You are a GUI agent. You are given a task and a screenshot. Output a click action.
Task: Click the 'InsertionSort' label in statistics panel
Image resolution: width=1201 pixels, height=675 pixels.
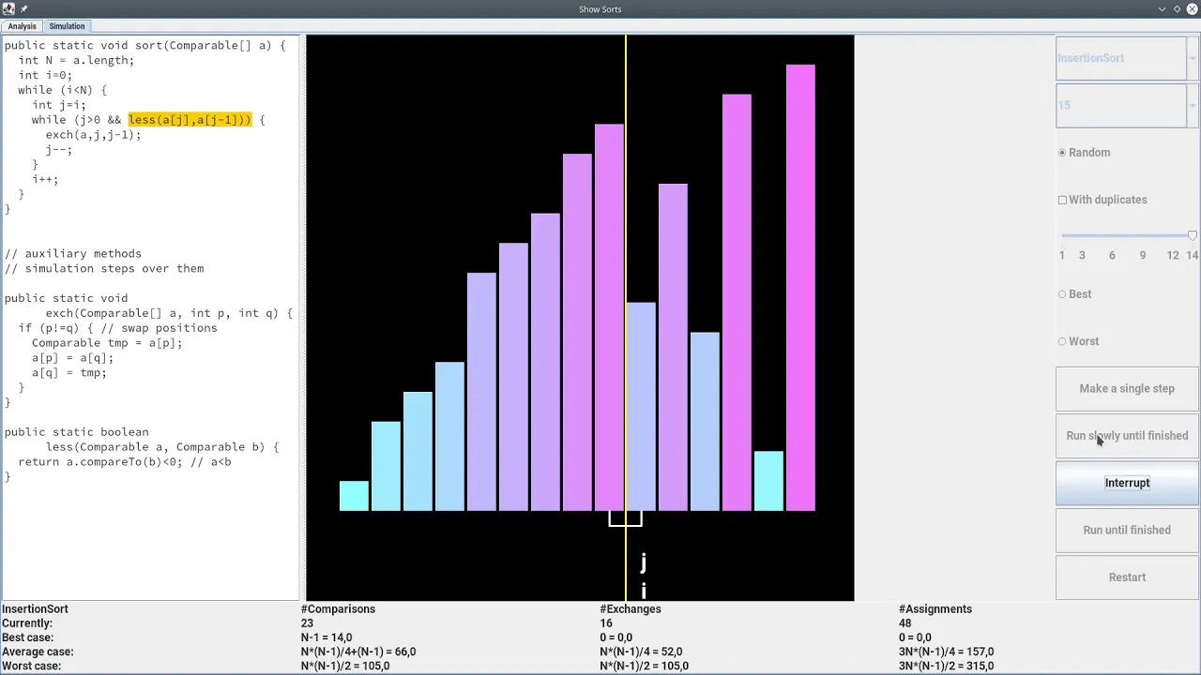point(35,609)
